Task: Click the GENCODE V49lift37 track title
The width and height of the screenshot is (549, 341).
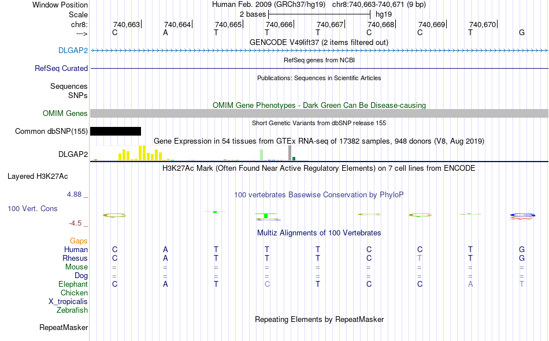Action: point(319,42)
